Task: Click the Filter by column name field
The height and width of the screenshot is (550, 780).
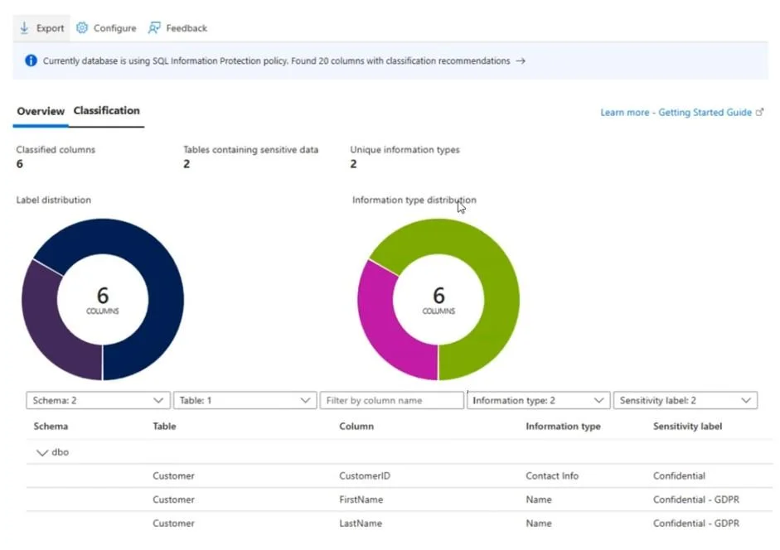Action: [392, 400]
